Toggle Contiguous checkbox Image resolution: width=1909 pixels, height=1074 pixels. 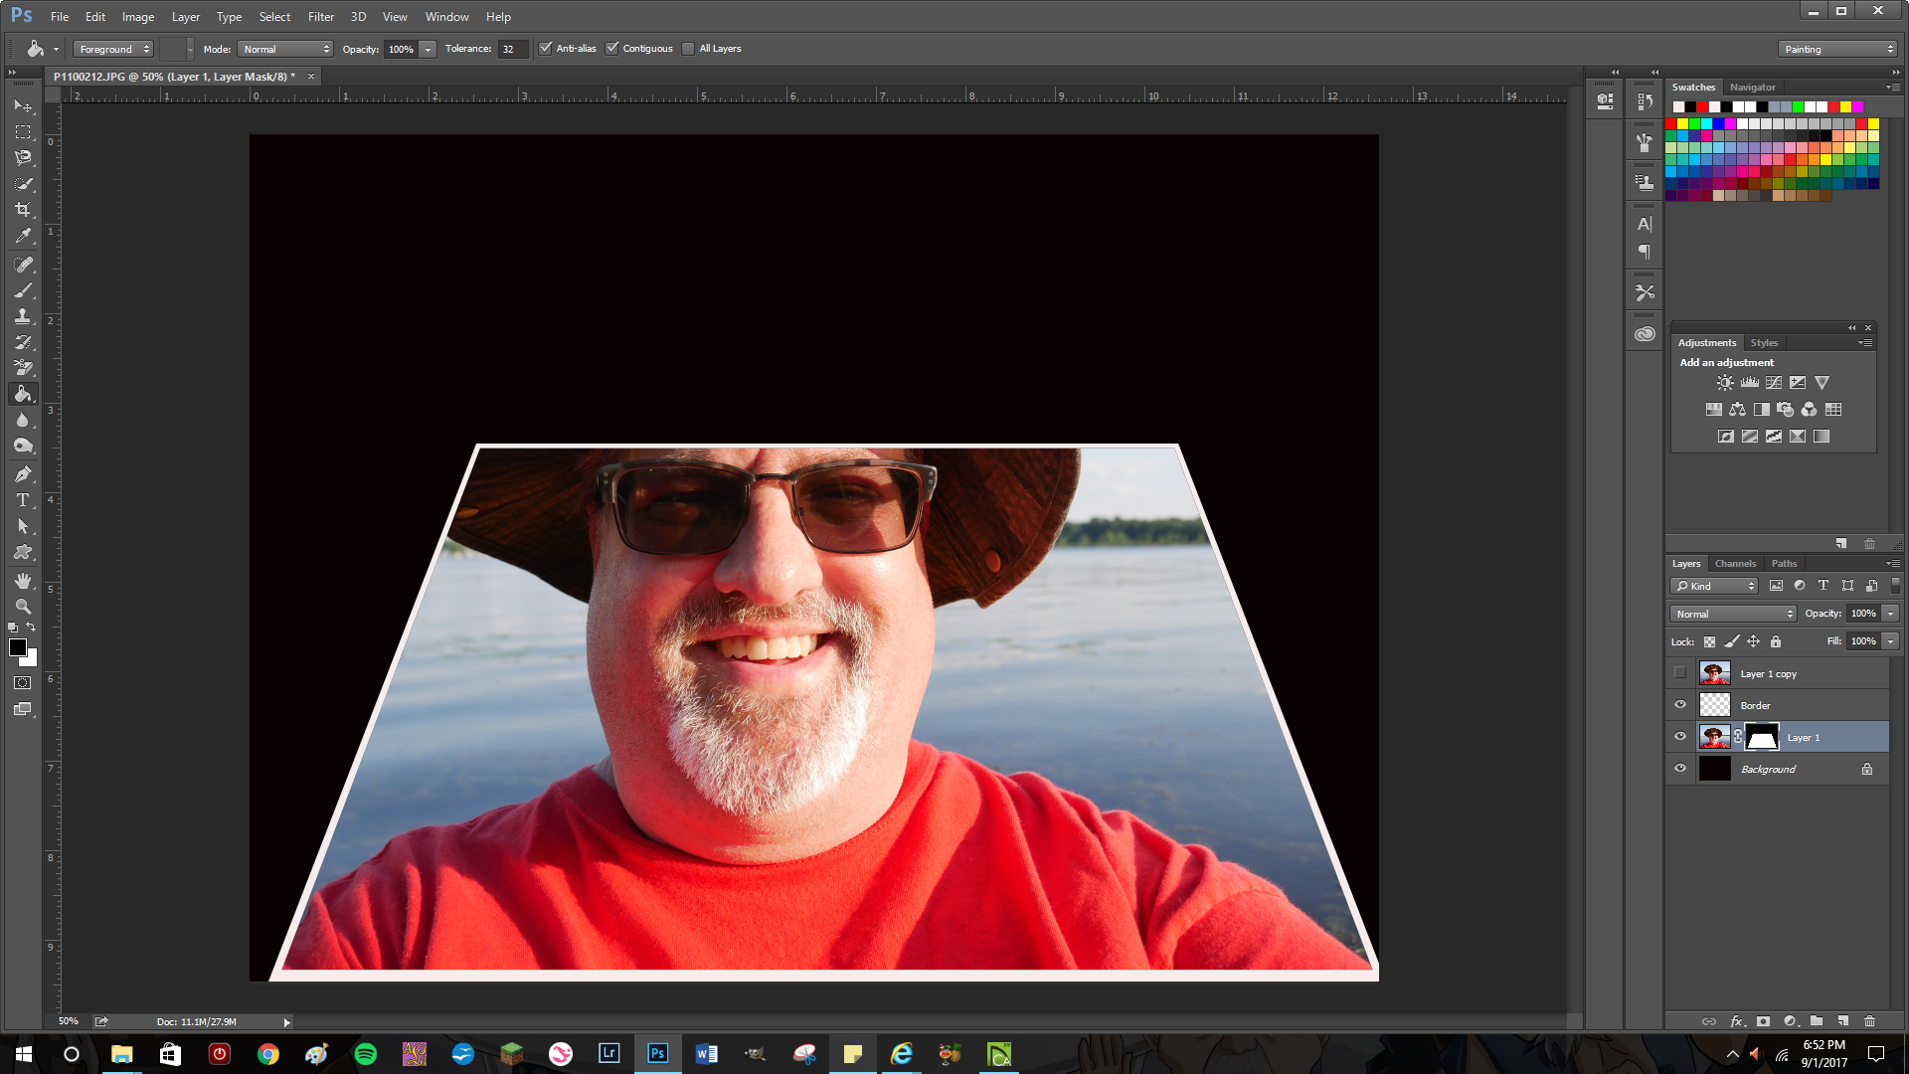(612, 49)
